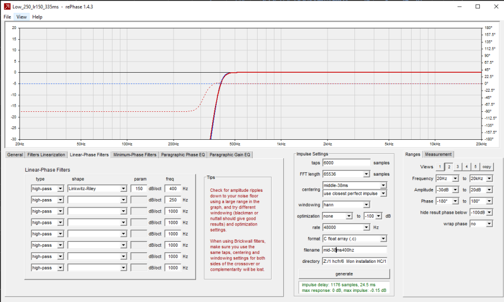Open the wrap phase dropdown
504x302 pixels.
tap(481, 224)
